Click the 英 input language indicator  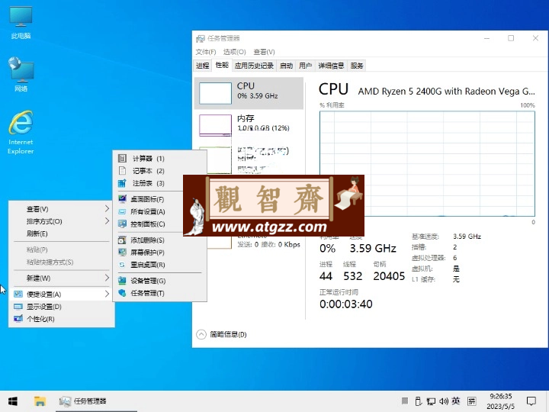(456, 401)
